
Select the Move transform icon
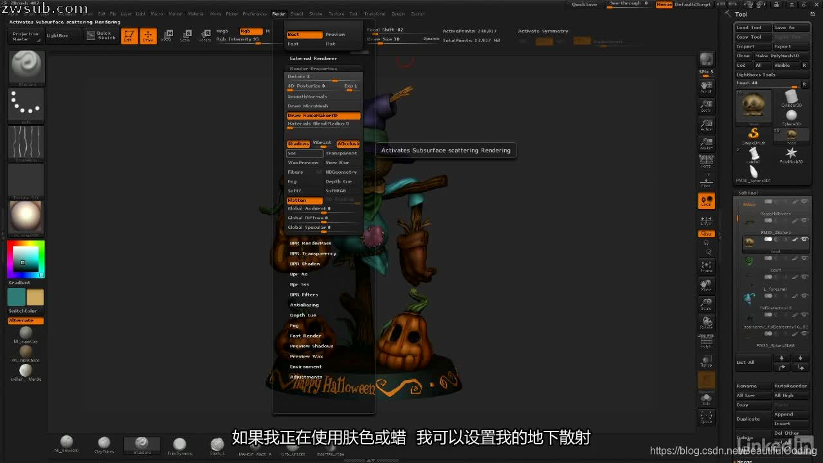click(x=167, y=36)
